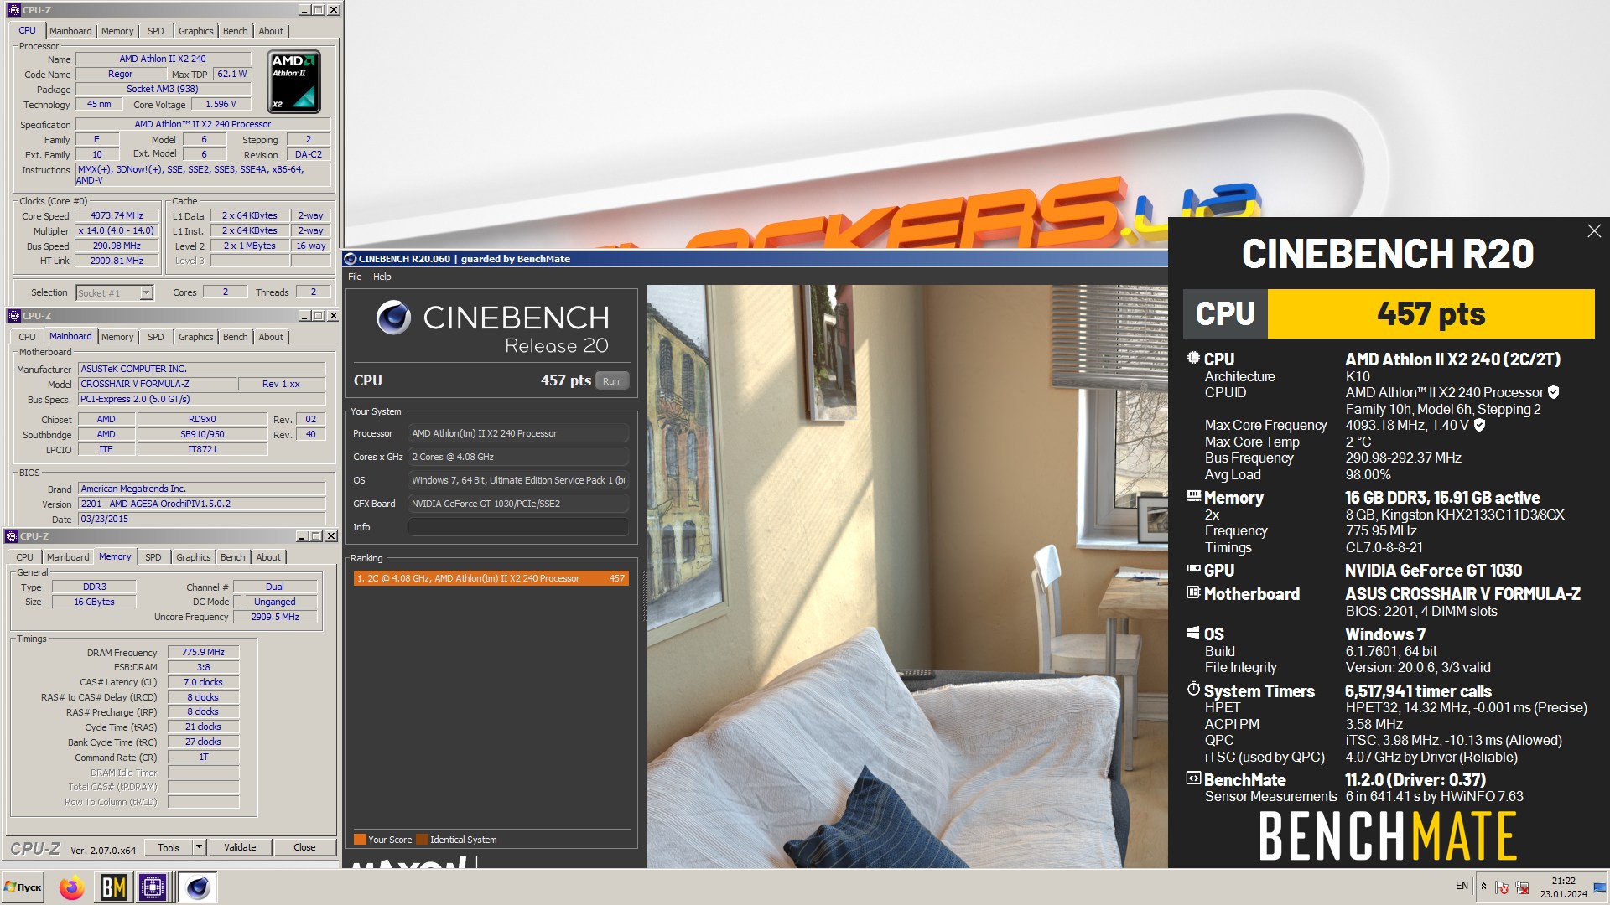Click the yellow 457 pts score bar

(x=1431, y=313)
